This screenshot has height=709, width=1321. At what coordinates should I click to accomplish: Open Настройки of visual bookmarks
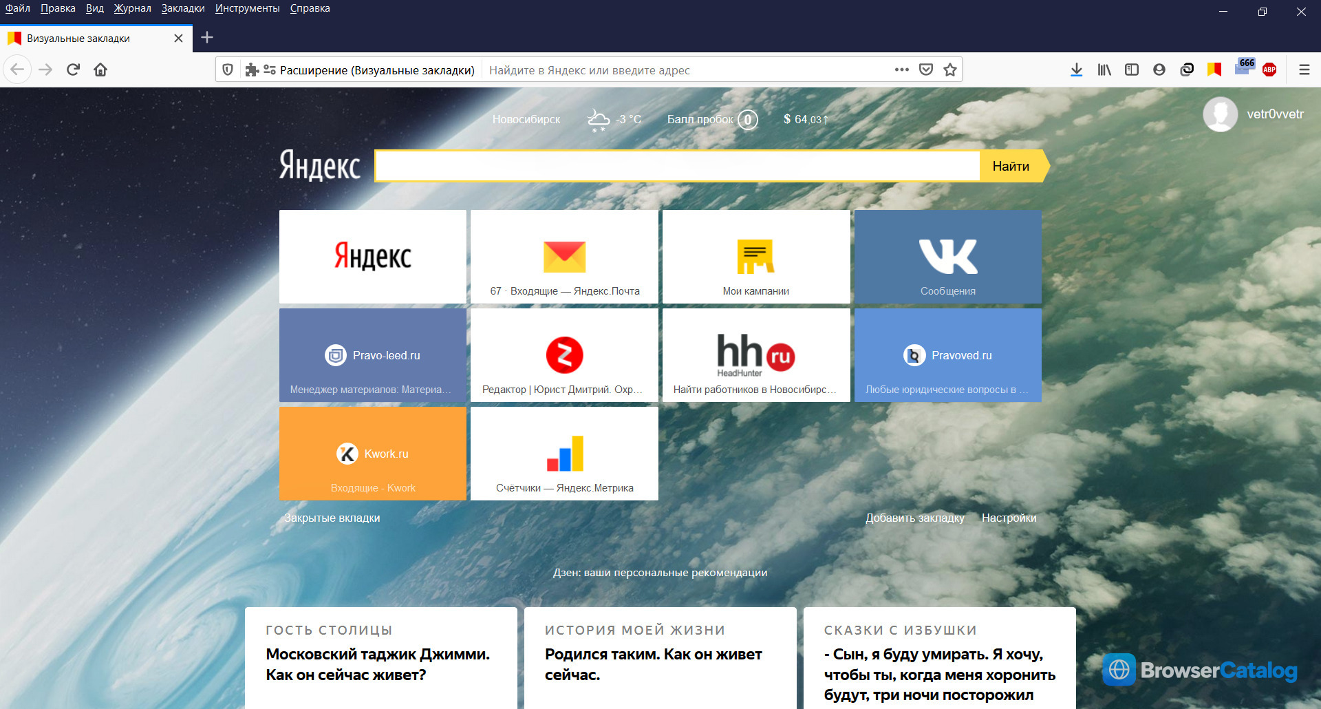[1009, 518]
